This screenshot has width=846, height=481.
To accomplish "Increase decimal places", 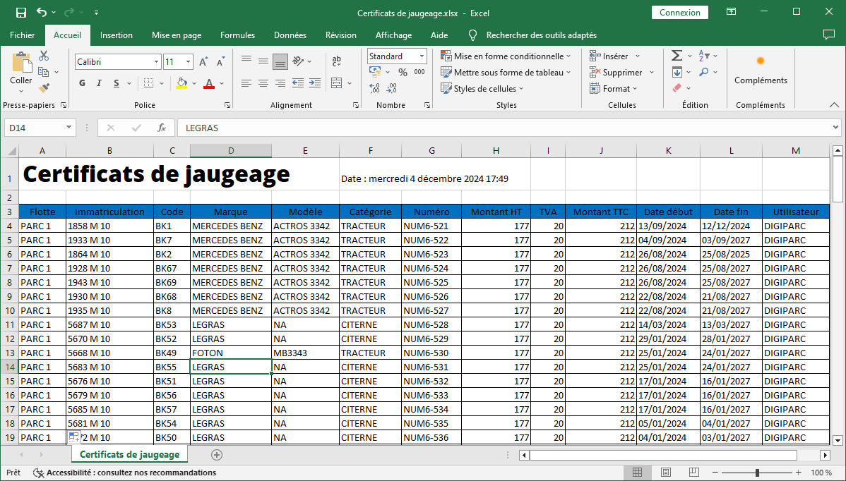I will tap(374, 87).
